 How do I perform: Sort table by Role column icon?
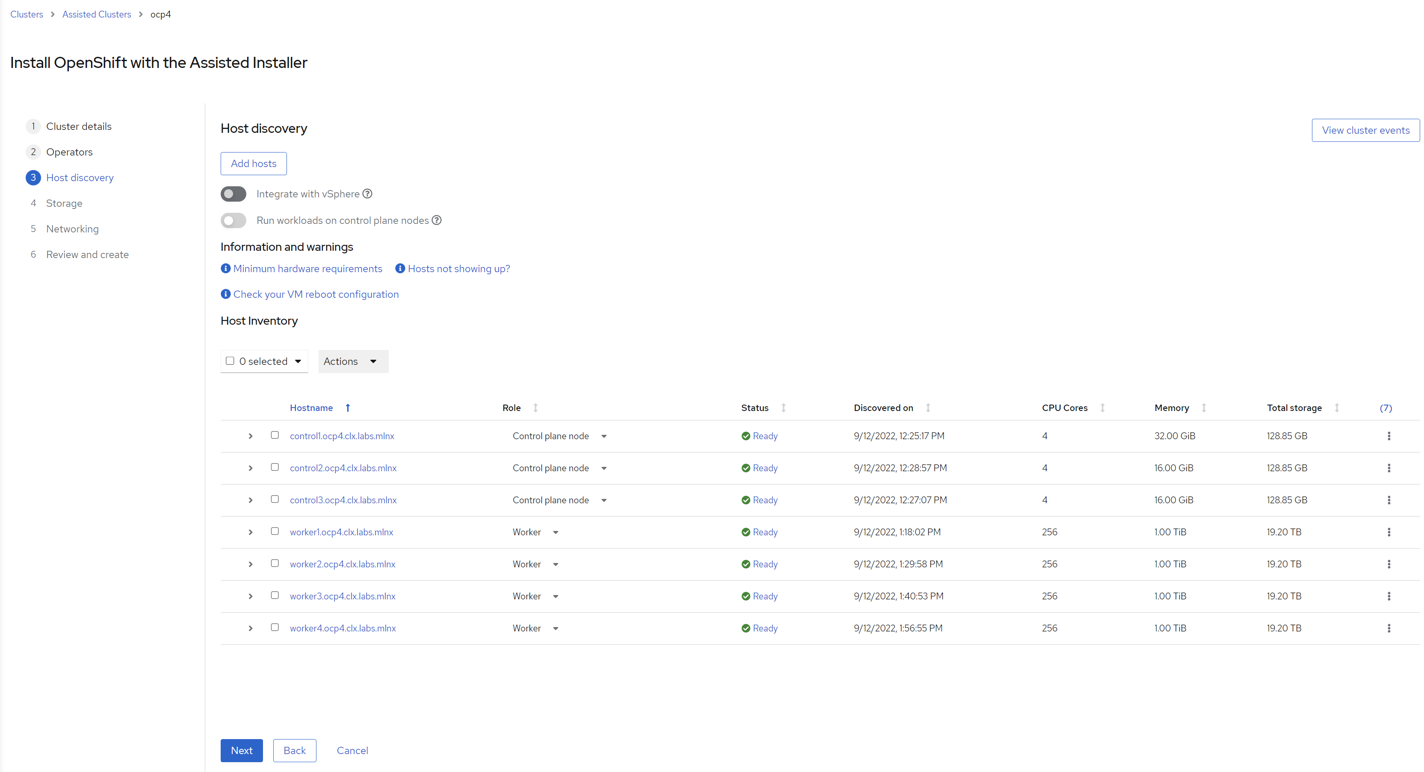coord(535,408)
